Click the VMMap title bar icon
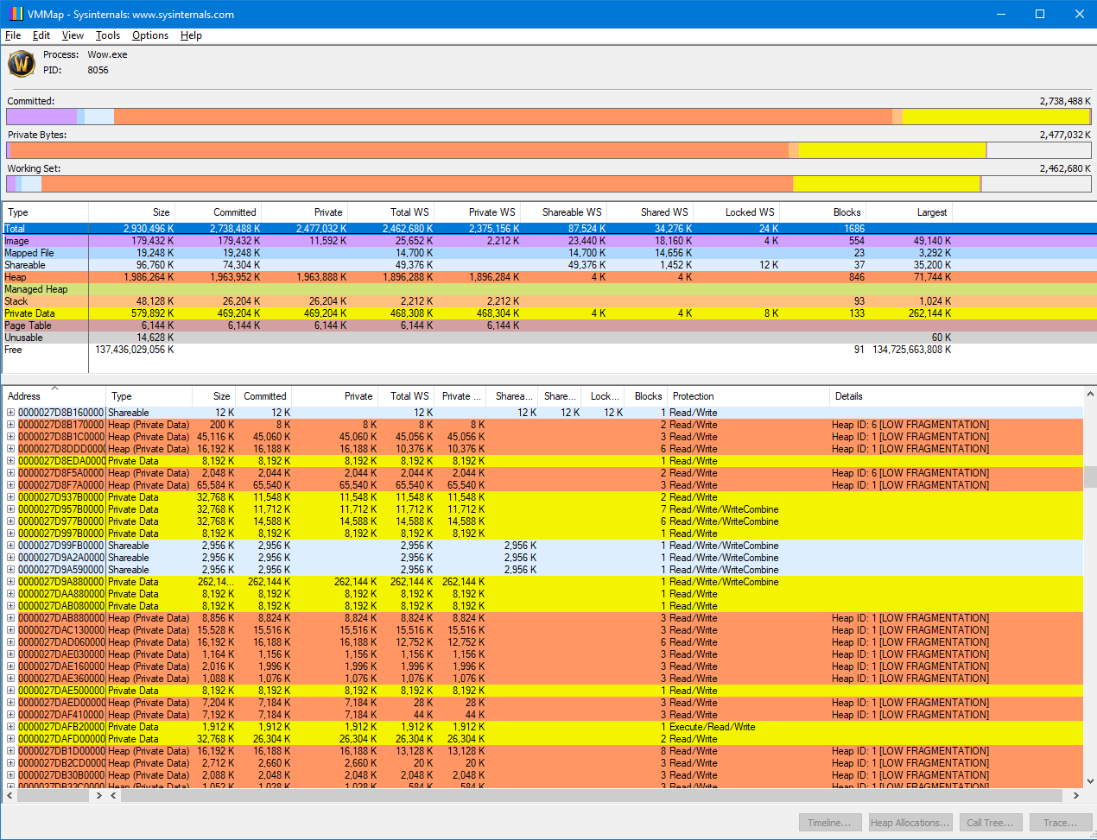 click(15, 14)
